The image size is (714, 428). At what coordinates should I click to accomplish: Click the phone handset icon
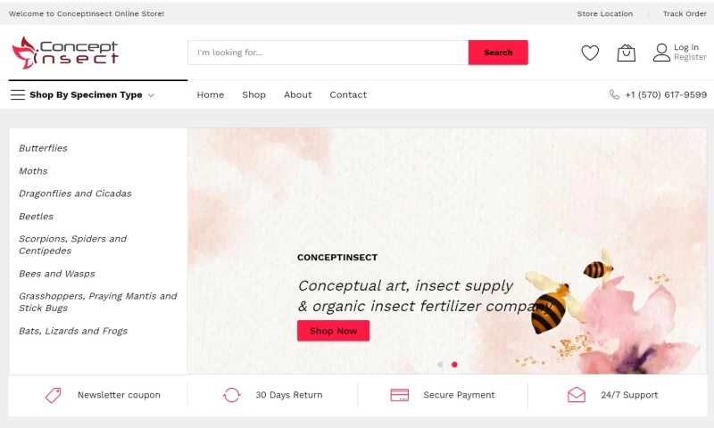(x=614, y=95)
